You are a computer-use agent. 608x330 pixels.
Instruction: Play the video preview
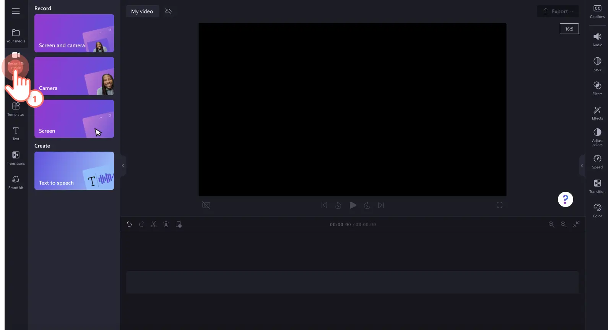353,205
